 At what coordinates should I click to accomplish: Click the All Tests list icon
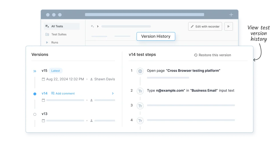[47, 26]
